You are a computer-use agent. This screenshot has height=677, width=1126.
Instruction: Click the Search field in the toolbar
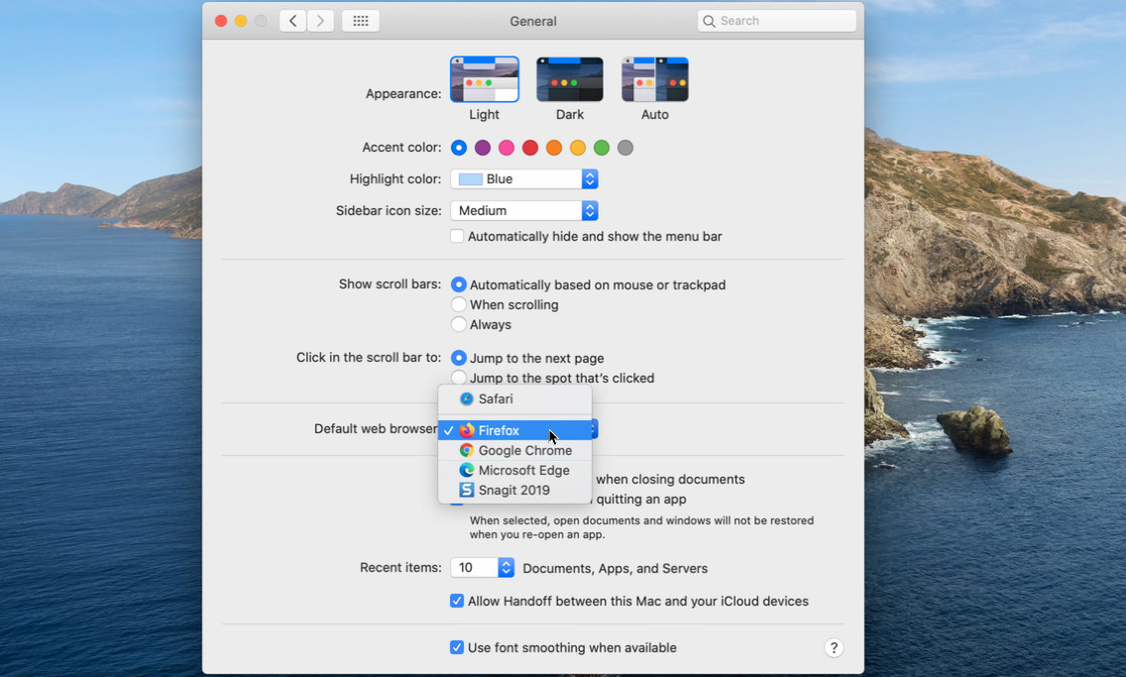pyautogui.click(x=777, y=21)
